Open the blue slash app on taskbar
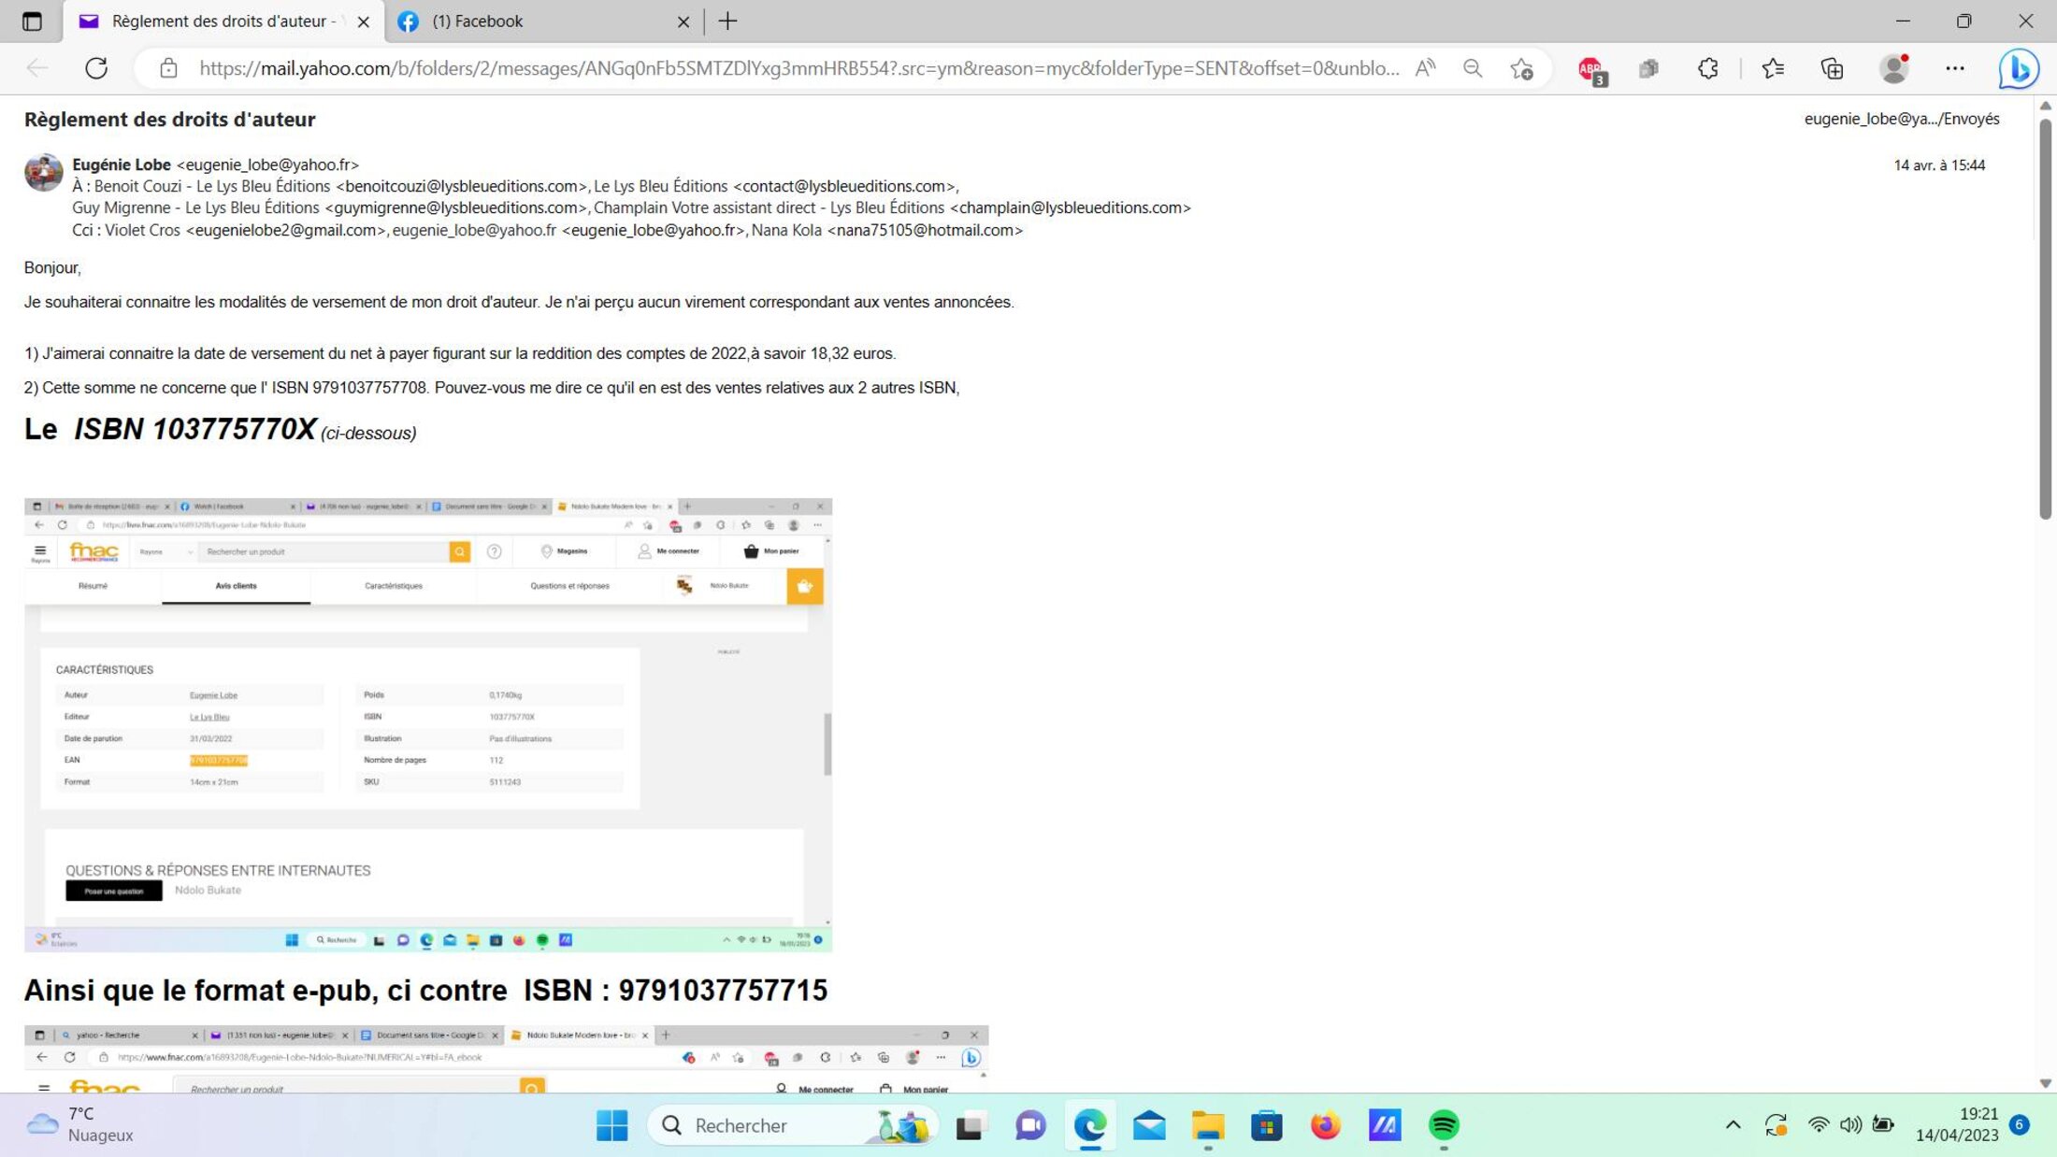The width and height of the screenshot is (2057, 1157). 1385,1125
